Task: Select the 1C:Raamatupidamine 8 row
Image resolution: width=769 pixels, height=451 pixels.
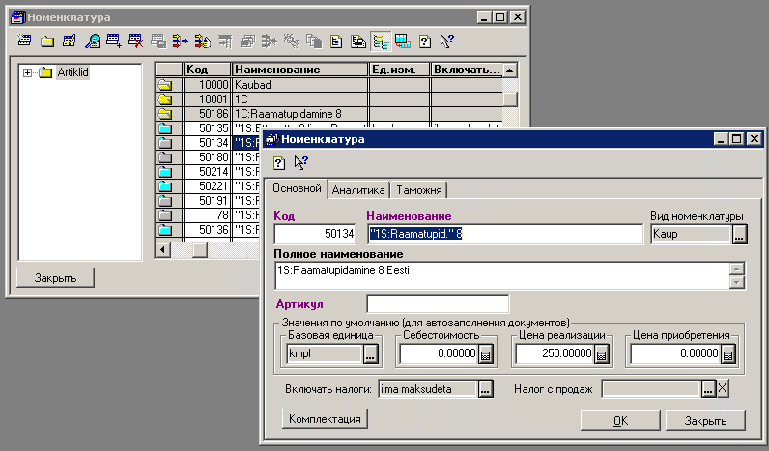Action: click(328, 114)
